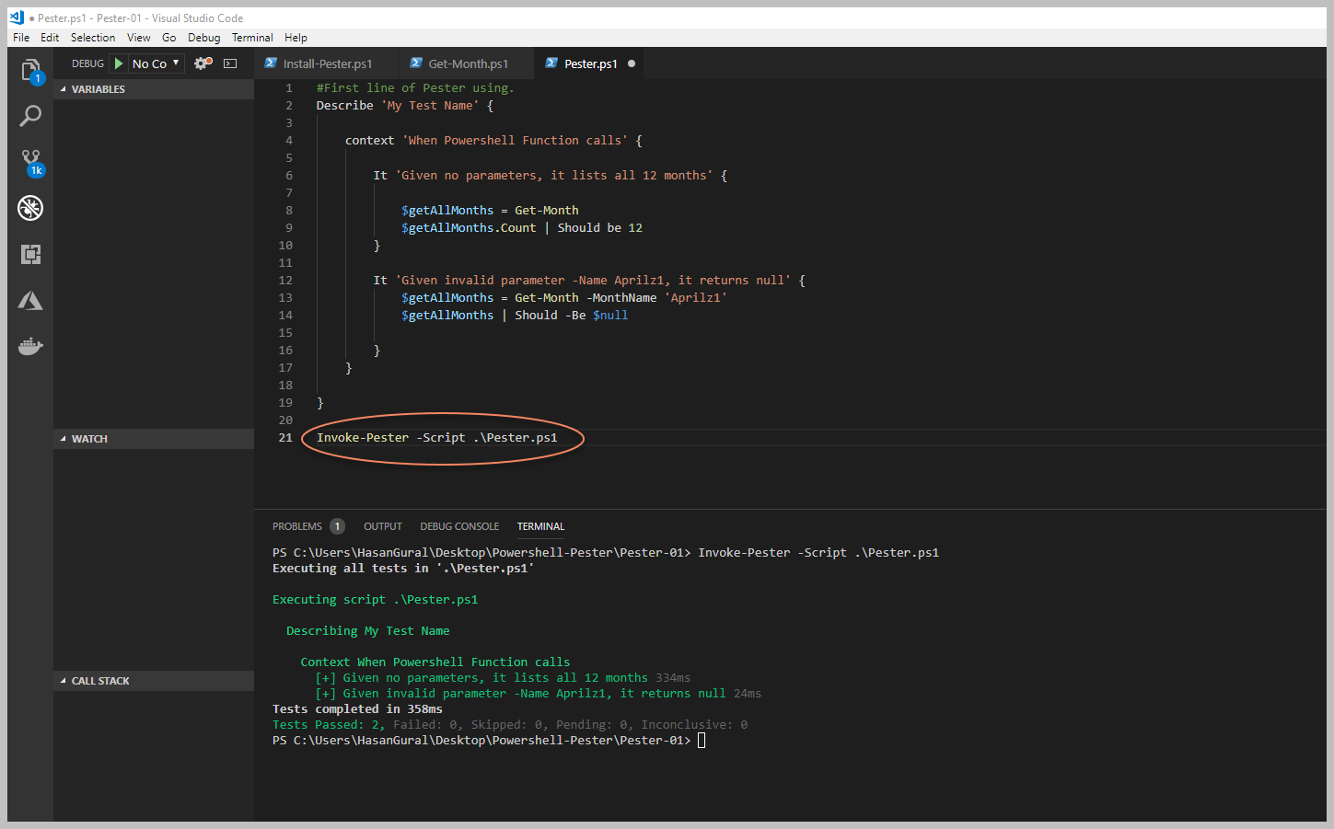The image size is (1334, 829).
Task: Switch to Install-Pester.ps1 tab
Action: [327, 63]
